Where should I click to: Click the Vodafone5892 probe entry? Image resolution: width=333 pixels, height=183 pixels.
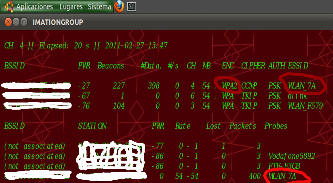pos(292,156)
